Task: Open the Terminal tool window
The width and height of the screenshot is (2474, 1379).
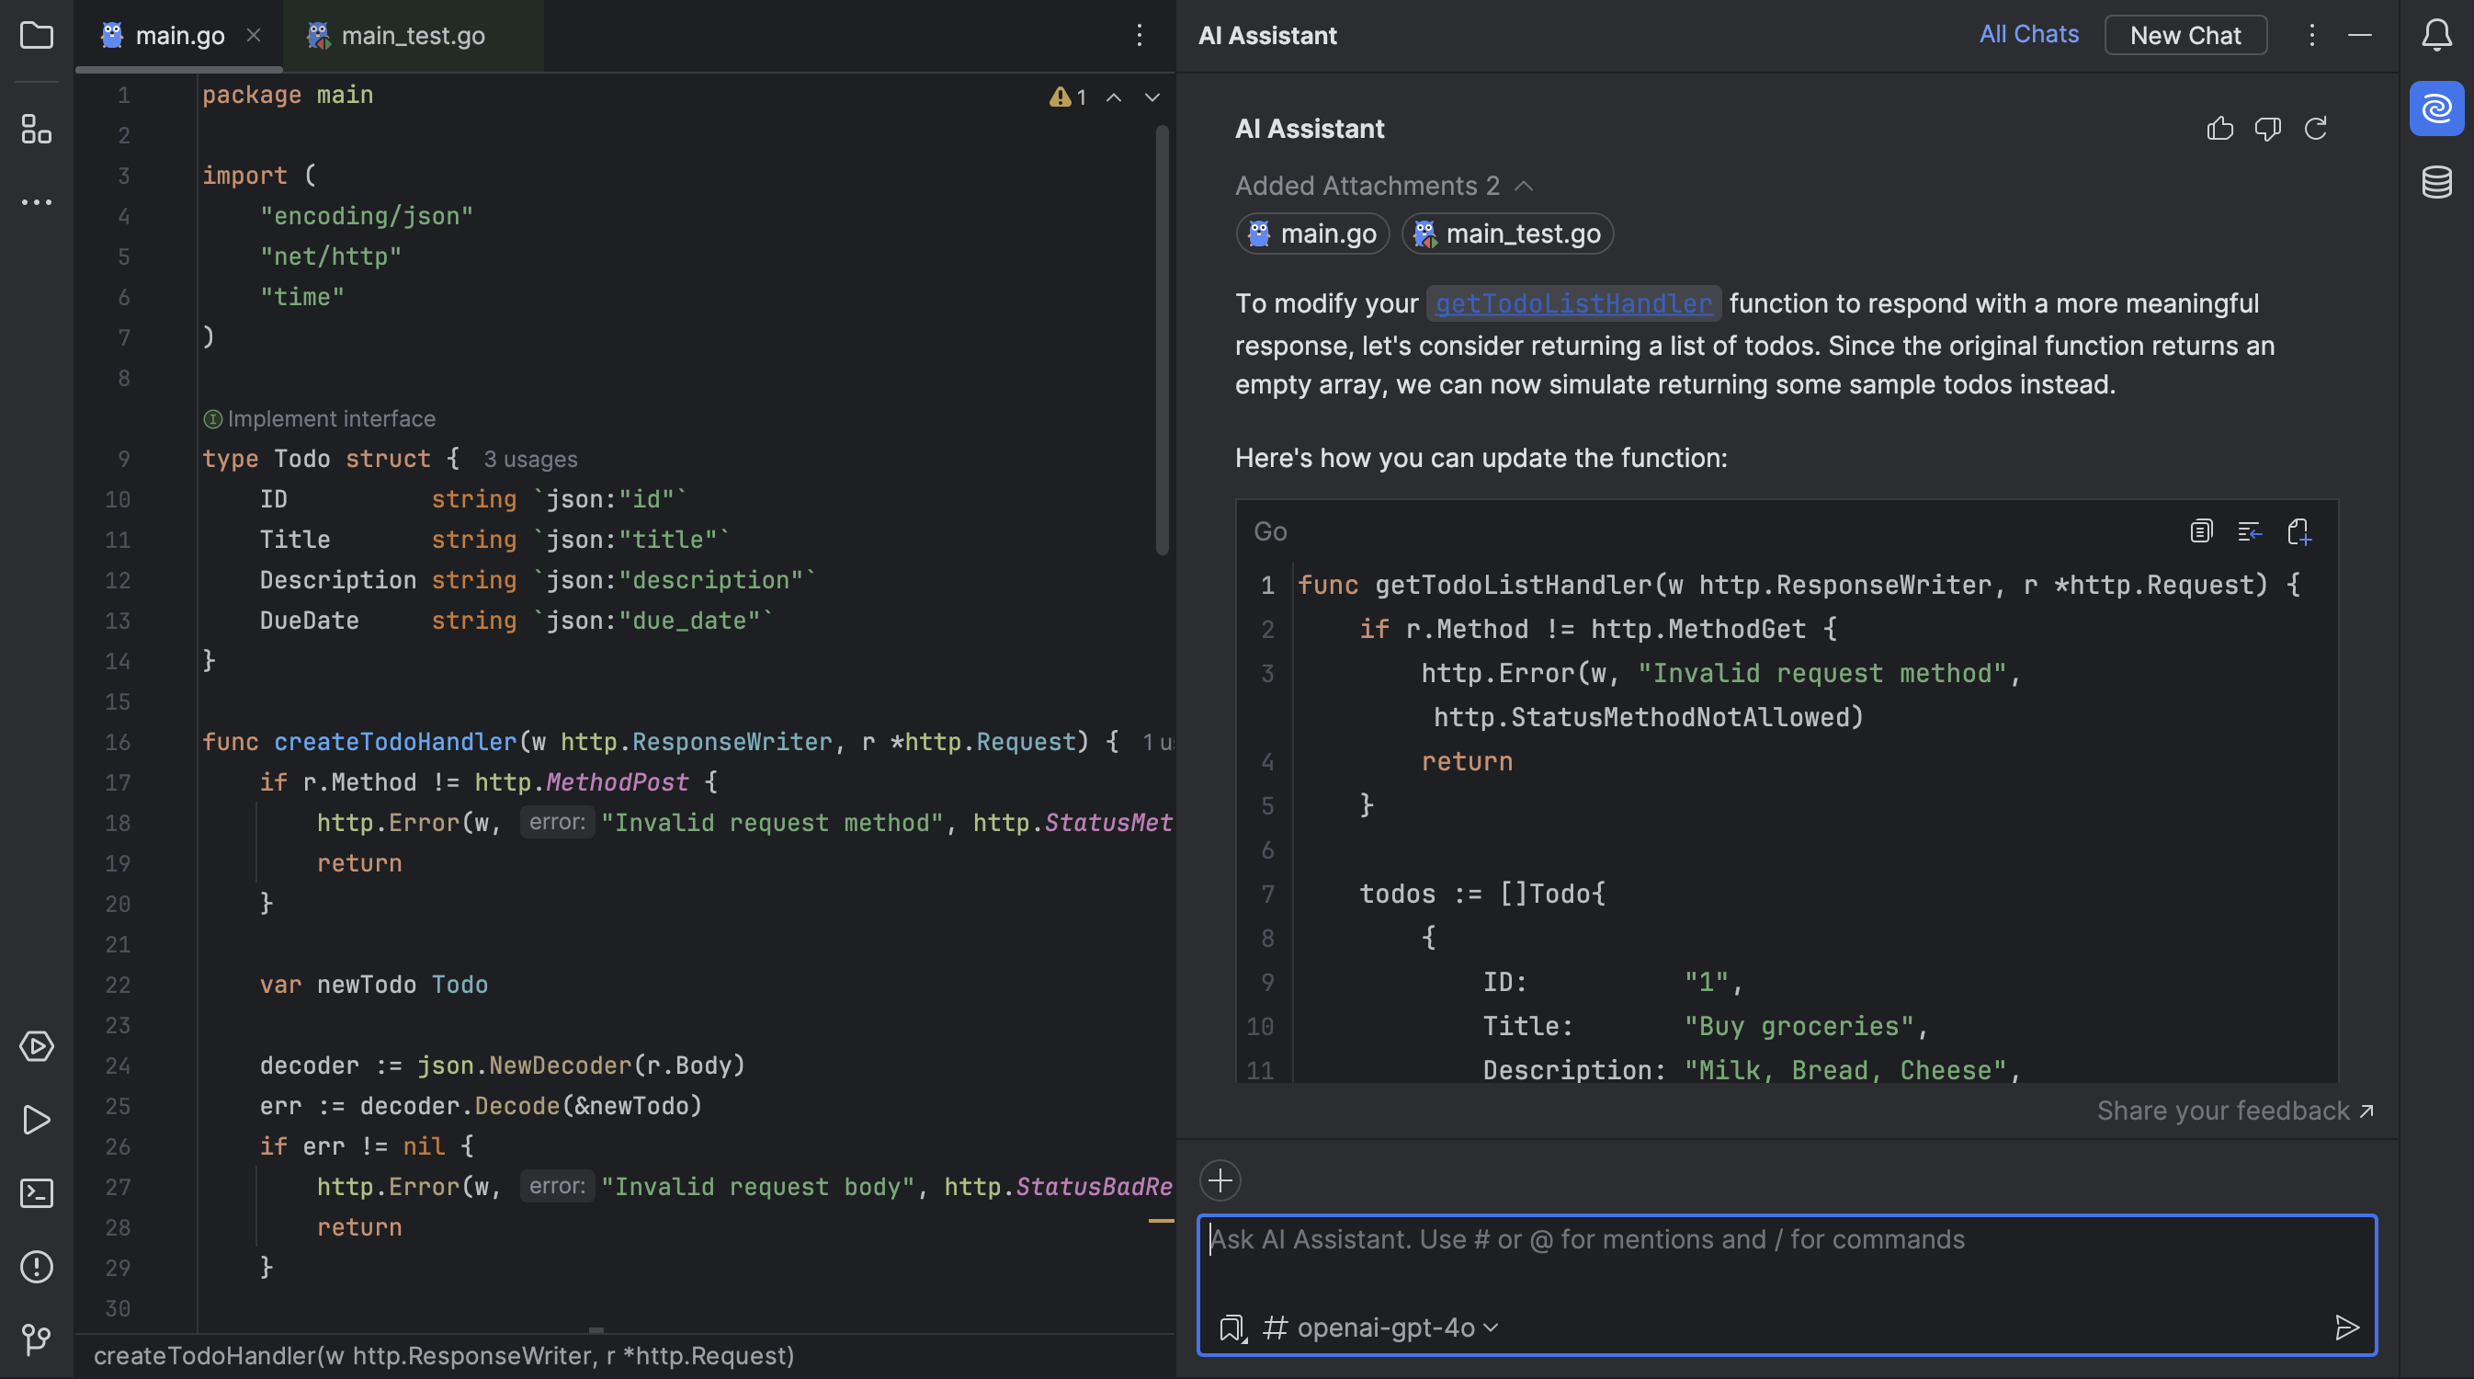Action: coord(37,1193)
